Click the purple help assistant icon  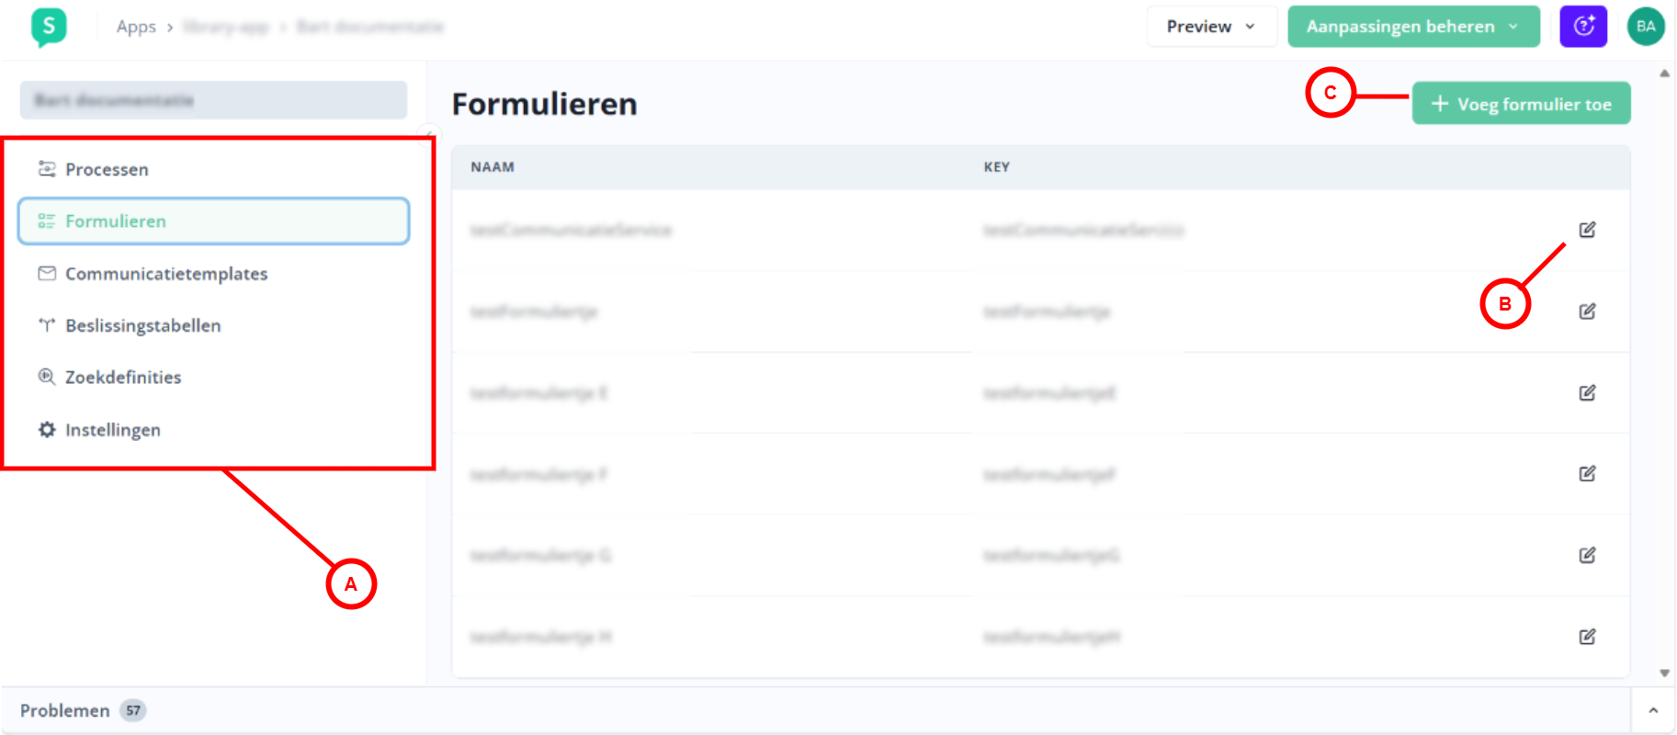pos(1582,27)
